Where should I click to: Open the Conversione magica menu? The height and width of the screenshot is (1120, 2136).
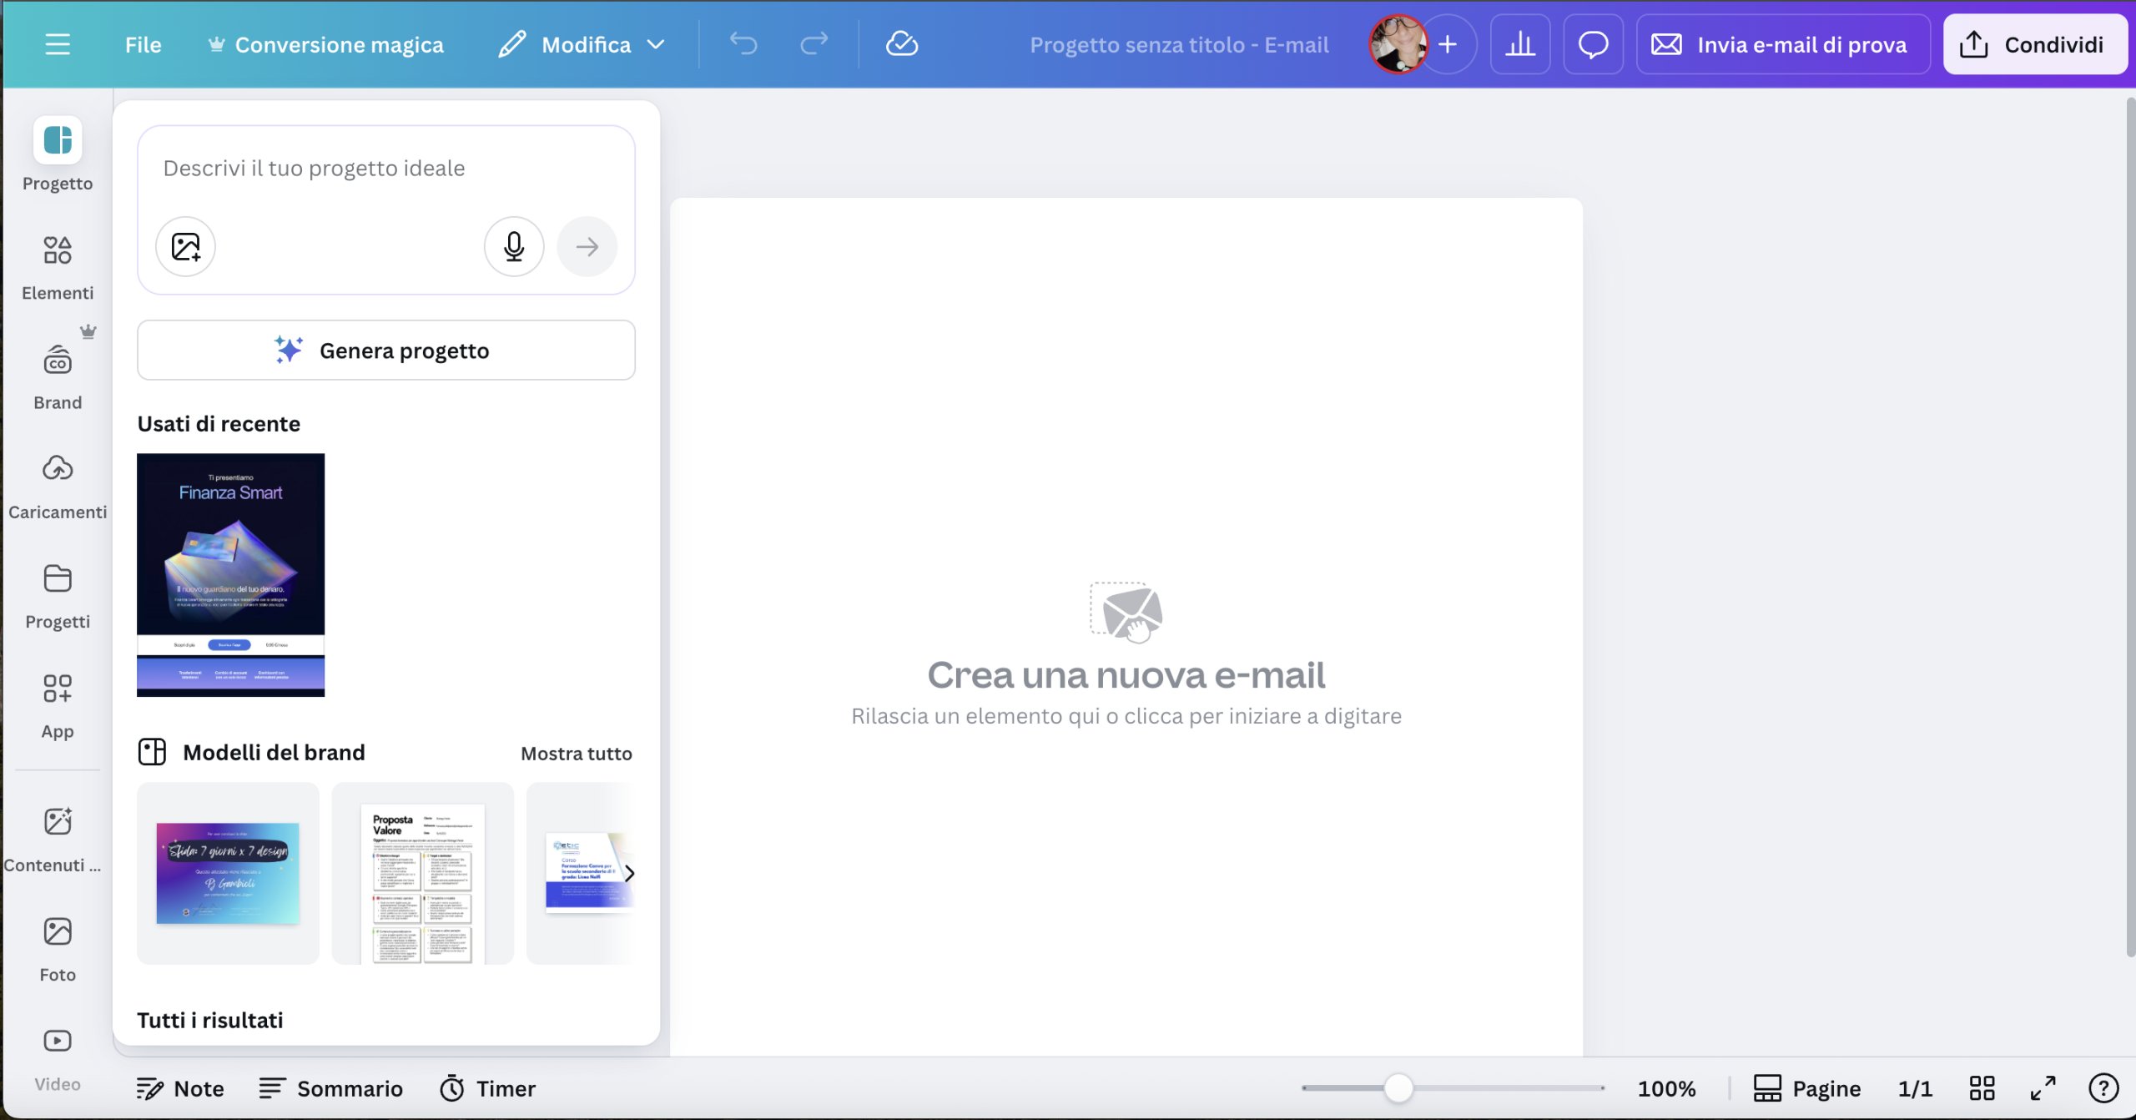325,44
